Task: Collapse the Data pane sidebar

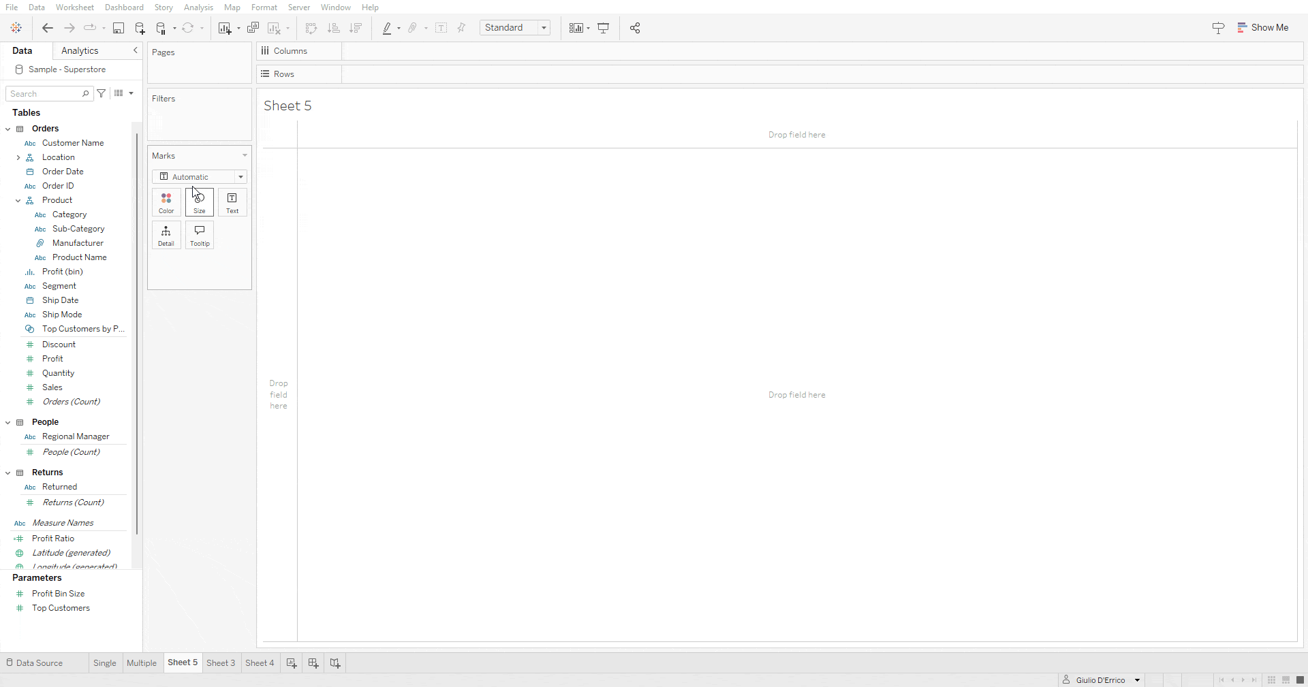Action: 136,50
